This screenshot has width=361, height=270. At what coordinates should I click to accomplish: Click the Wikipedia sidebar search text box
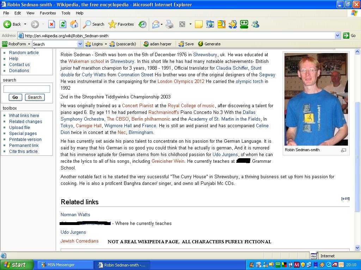pyautogui.click(x=27, y=89)
